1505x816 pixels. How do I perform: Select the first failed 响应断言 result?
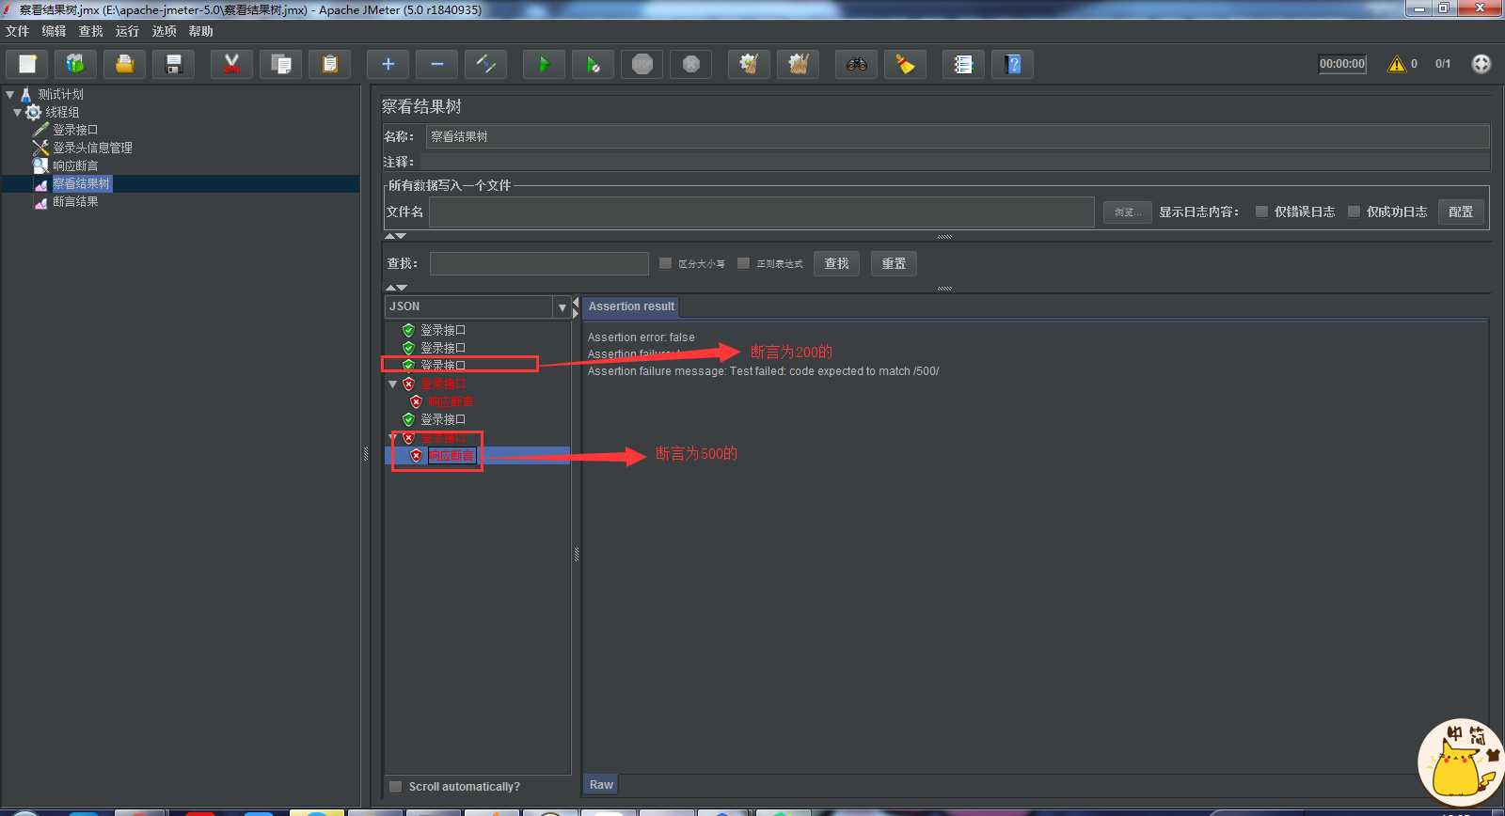tap(451, 402)
